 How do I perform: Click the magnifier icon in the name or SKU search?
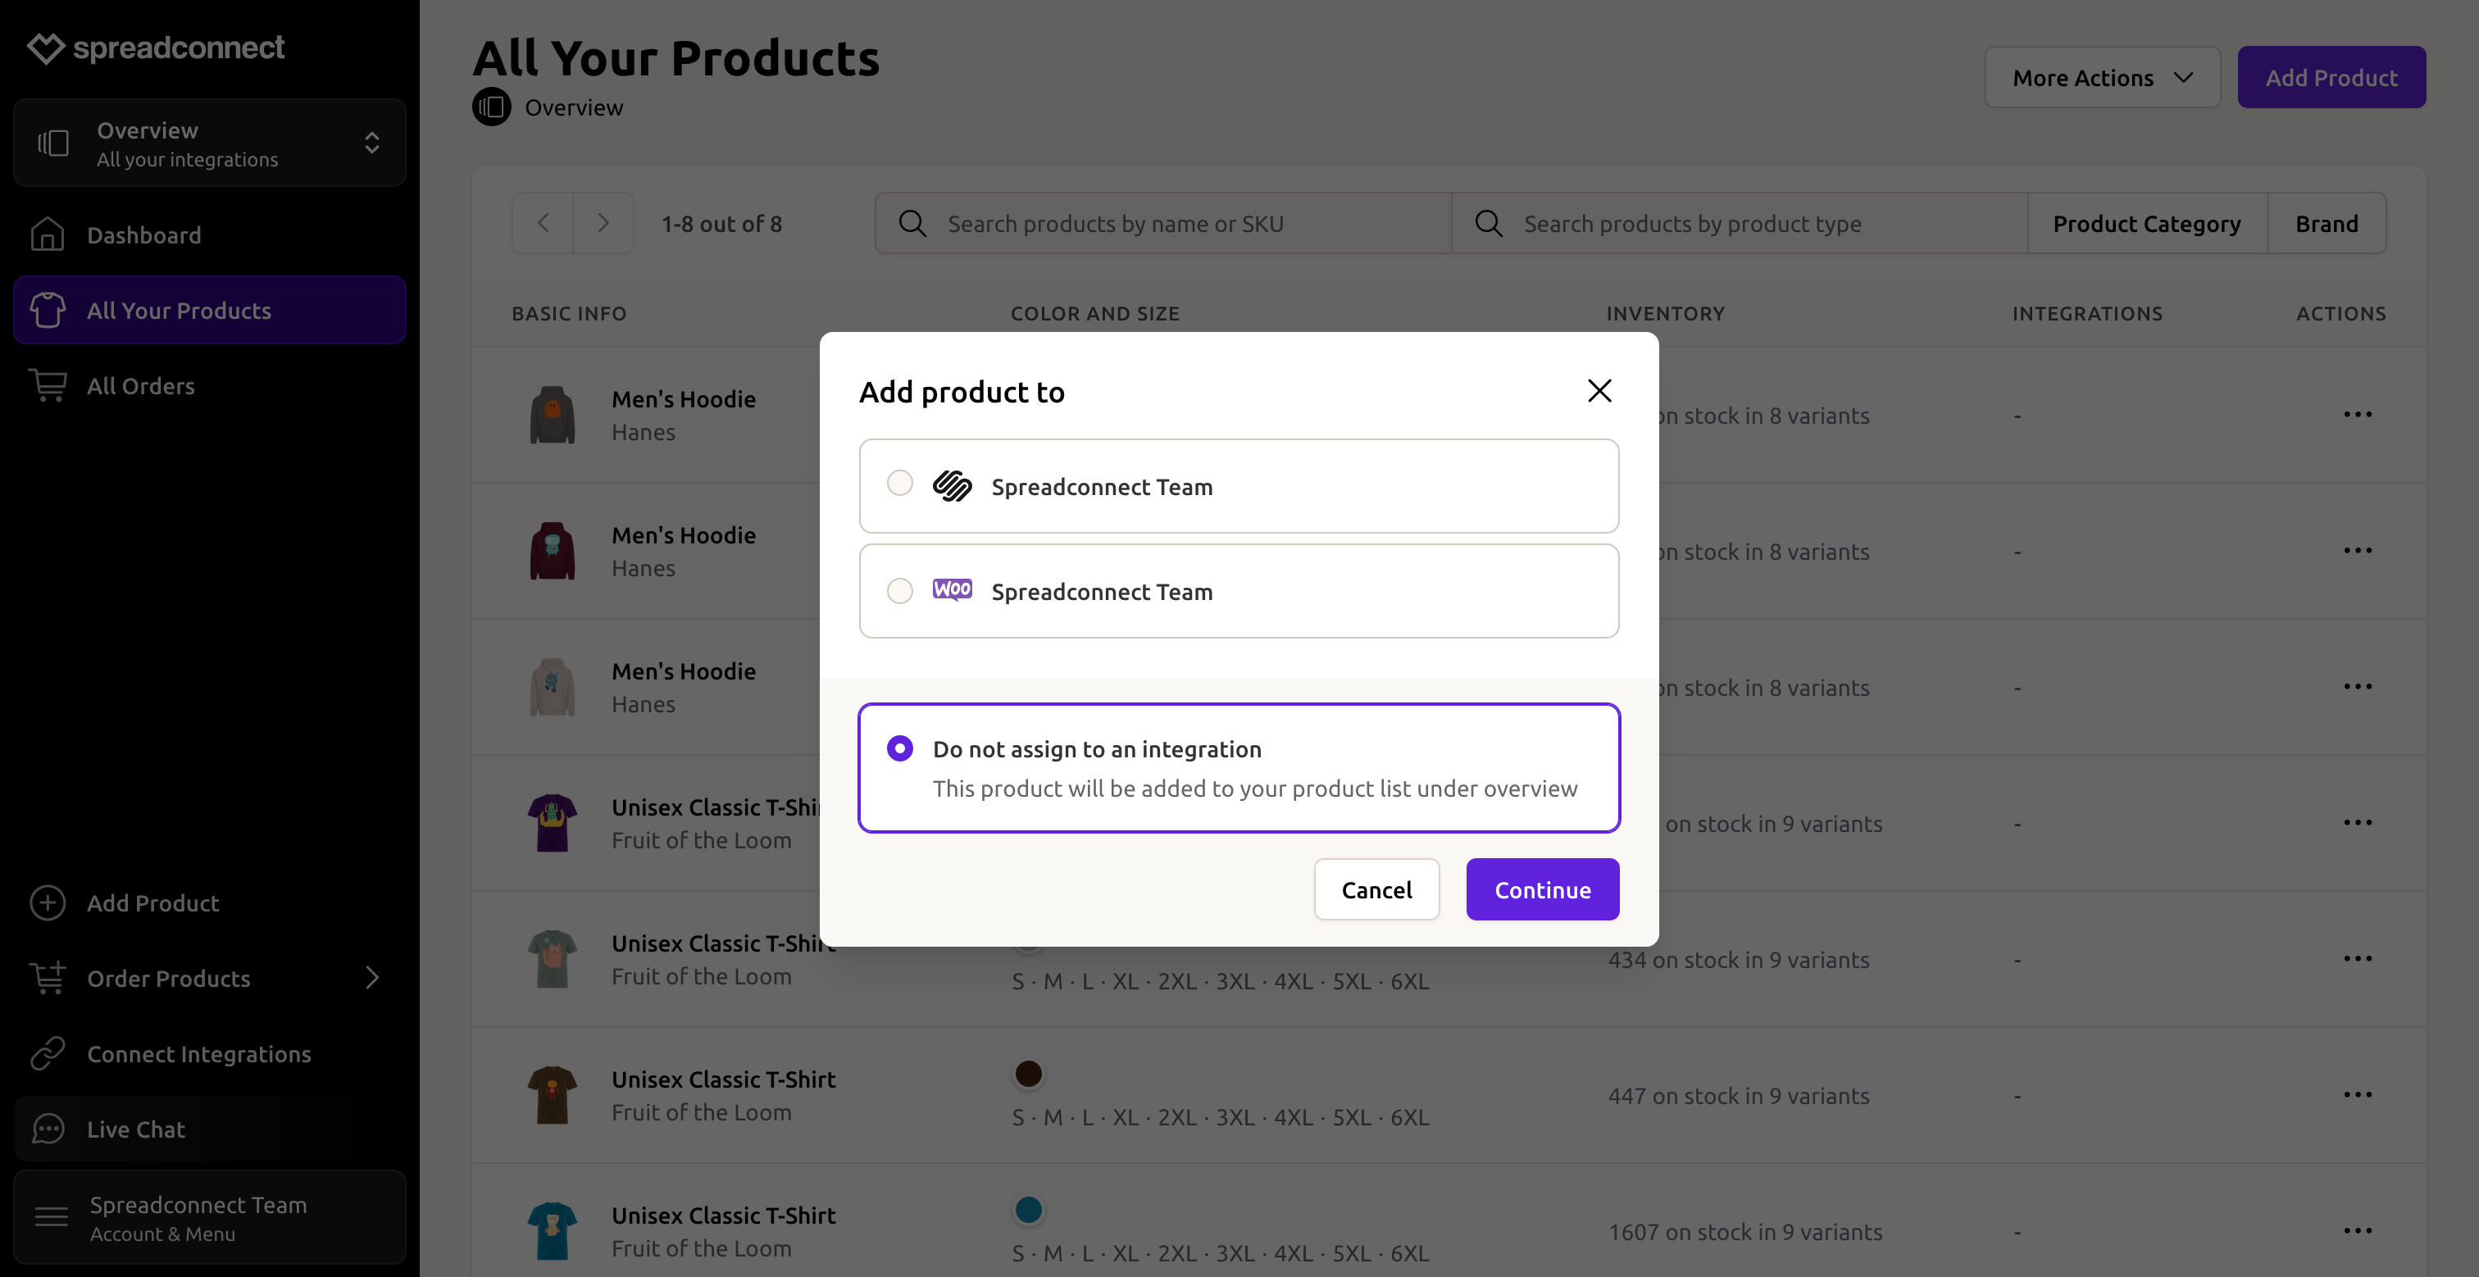(912, 223)
